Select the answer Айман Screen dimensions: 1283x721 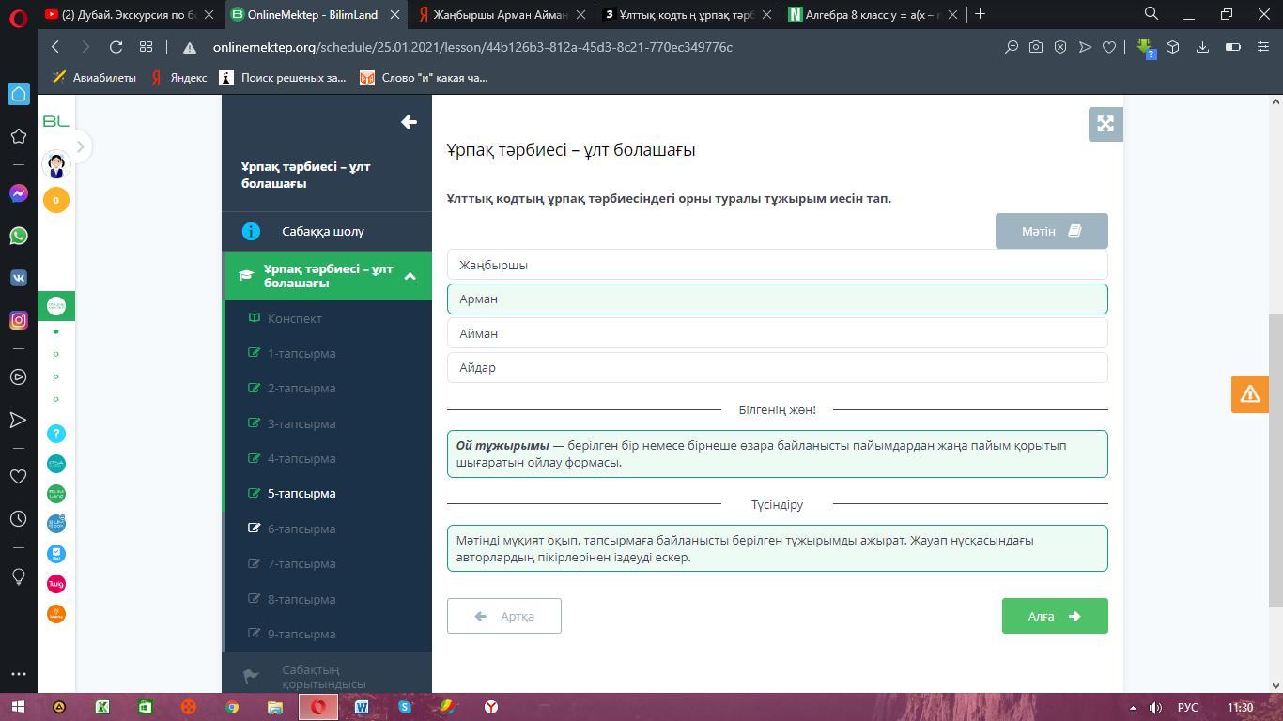[778, 333]
